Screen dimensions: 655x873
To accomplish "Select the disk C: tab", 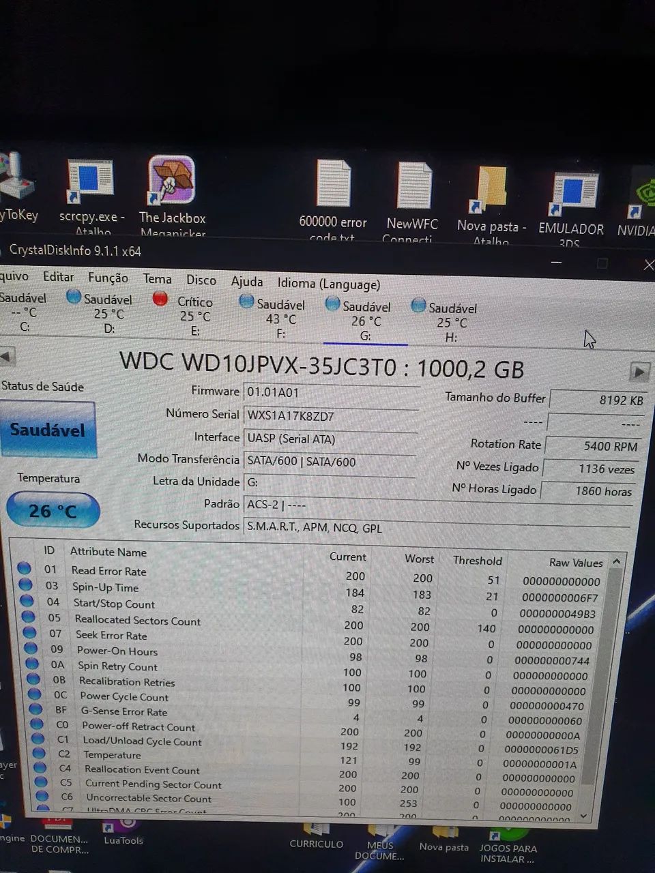I will click(x=24, y=312).
